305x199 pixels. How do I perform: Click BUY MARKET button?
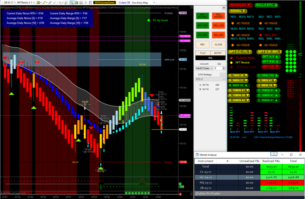click(203, 16)
